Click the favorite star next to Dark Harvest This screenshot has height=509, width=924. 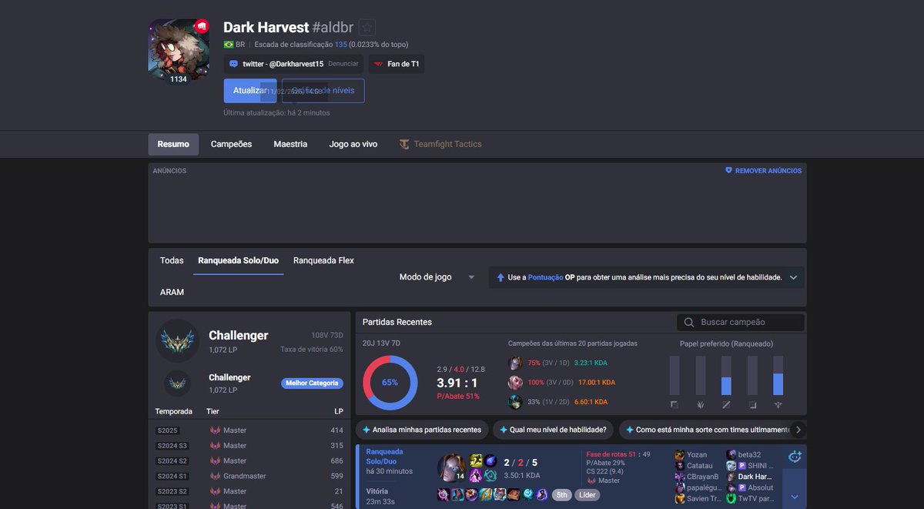[367, 26]
